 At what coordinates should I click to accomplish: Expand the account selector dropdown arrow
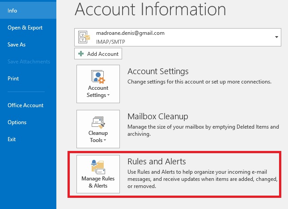click(x=277, y=37)
